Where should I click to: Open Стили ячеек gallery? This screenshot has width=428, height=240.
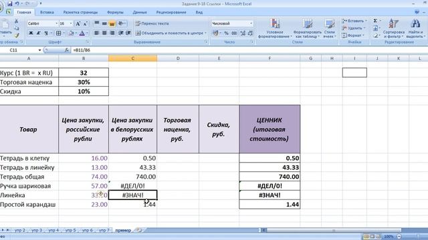[330, 29]
